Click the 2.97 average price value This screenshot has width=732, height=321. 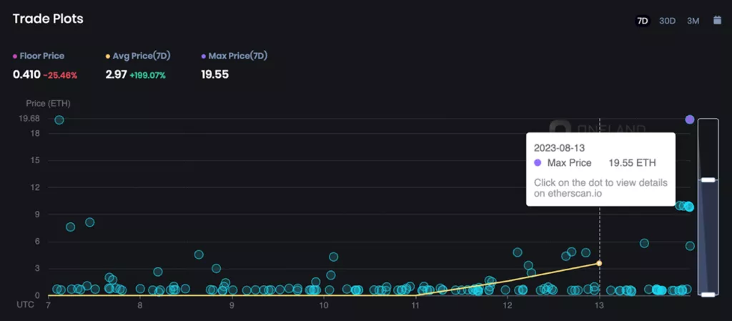tap(116, 74)
